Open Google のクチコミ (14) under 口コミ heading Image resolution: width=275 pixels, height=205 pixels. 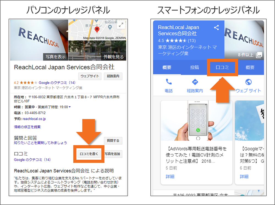pos(32,160)
